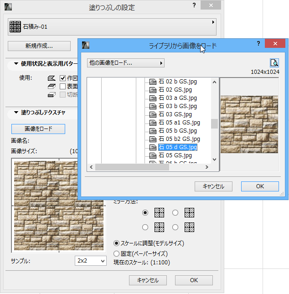The height and width of the screenshot is (294, 289).
Task: Select the bottom-right mirror method radio button
Action: 175,227
